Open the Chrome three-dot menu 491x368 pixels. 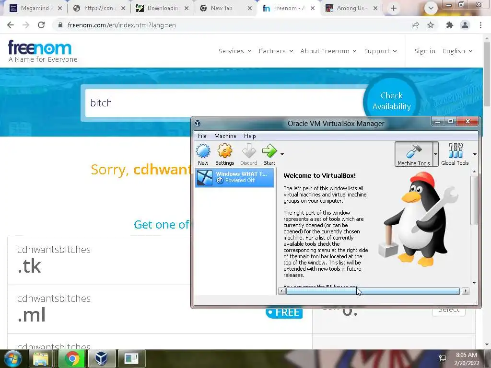480,25
